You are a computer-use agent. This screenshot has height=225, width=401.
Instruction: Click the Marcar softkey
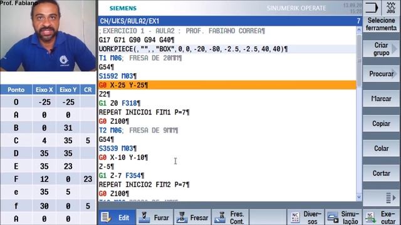click(x=381, y=99)
